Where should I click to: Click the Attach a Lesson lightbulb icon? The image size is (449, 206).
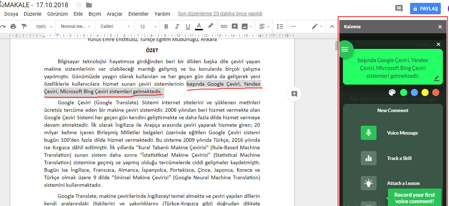pos(369,183)
